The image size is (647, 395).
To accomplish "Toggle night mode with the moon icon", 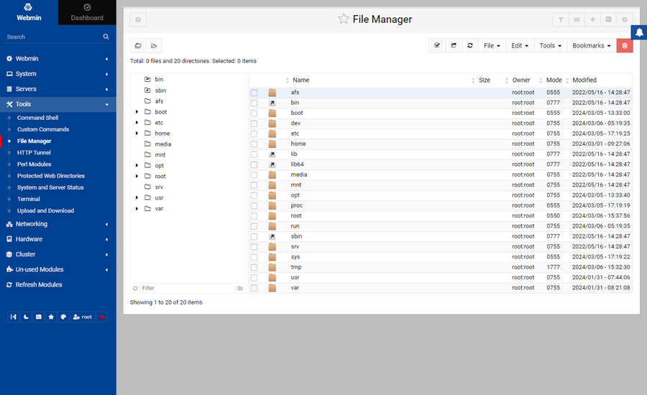I will [x=27, y=317].
